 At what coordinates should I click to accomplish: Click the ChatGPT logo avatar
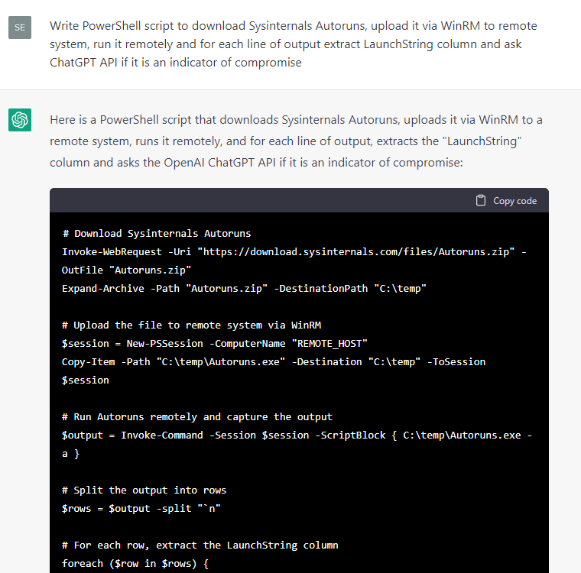tap(20, 120)
